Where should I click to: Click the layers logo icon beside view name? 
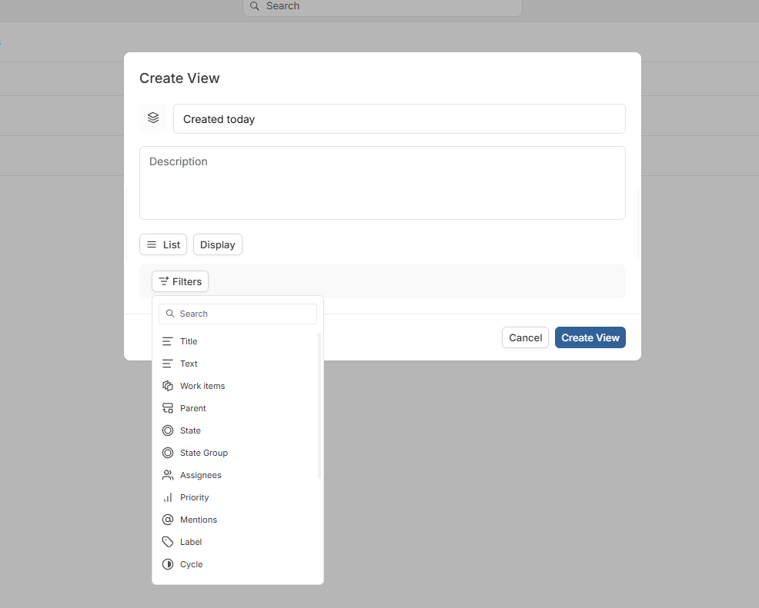coord(153,118)
